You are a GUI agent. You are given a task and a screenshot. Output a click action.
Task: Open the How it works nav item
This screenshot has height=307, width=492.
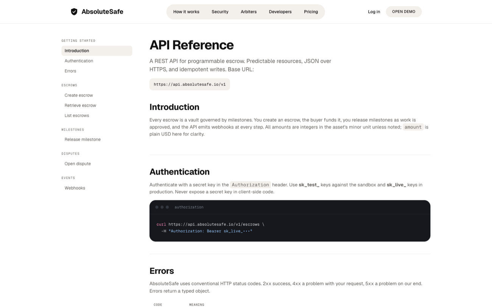(186, 12)
